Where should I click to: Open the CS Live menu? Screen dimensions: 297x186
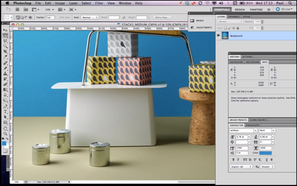pos(284,9)
